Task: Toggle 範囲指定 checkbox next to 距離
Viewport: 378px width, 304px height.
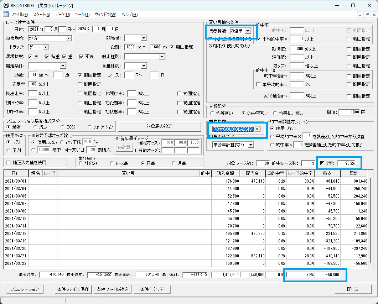Action: pyautogui.click(x=172, y=47)
